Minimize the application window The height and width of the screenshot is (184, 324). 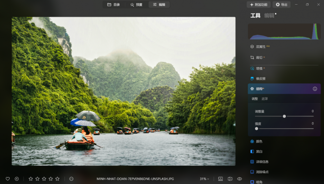pos(296,5)
